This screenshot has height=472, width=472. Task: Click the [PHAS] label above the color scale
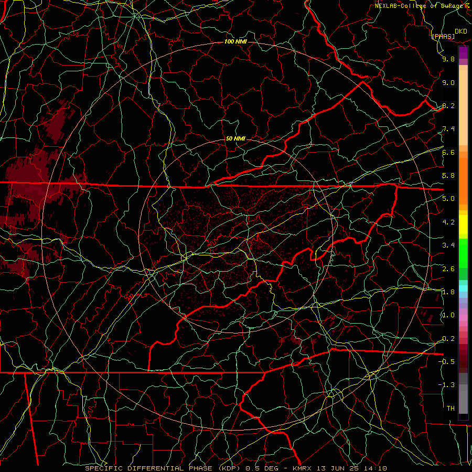[x=443, y=36]
